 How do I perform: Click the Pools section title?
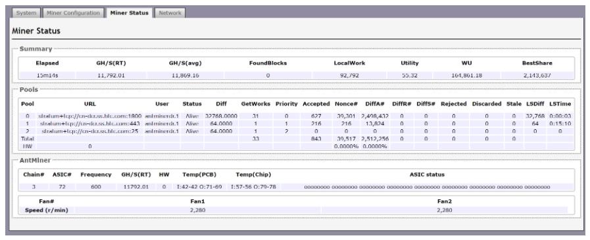(x=28, y=90)
